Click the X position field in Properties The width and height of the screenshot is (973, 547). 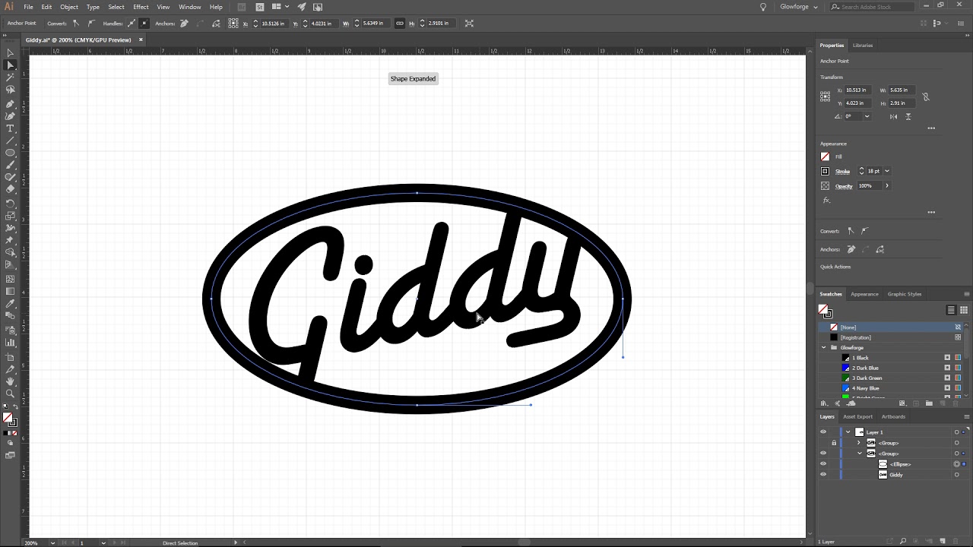coord(858,90)
